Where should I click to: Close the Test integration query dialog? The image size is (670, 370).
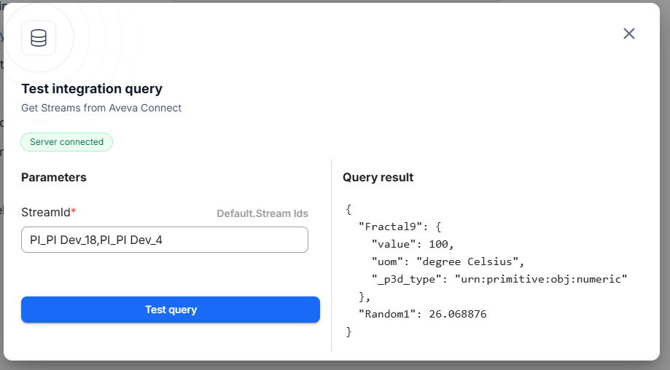click(629, 34)
